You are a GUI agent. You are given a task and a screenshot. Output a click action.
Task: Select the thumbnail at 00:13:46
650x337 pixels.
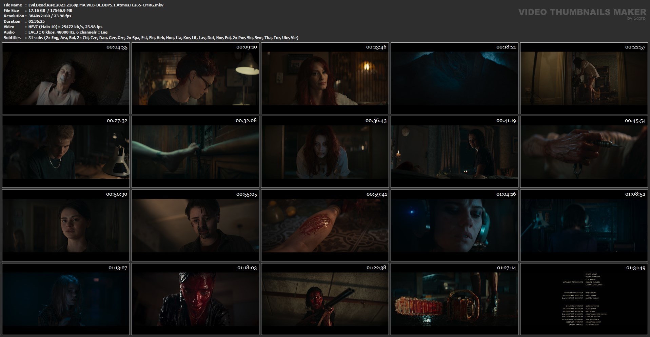tap(325, 78)
